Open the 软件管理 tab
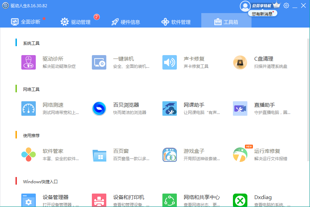The image size is (310, 207). [176, 22]
